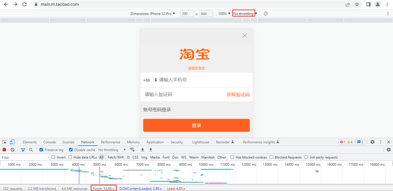Toggle Preserve log checkbox
The height and width of the screenshot is (191, 393).
[41, 150]
